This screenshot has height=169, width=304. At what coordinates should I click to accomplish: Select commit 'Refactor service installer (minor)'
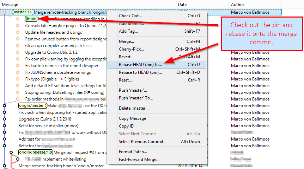tap(48, 126)
